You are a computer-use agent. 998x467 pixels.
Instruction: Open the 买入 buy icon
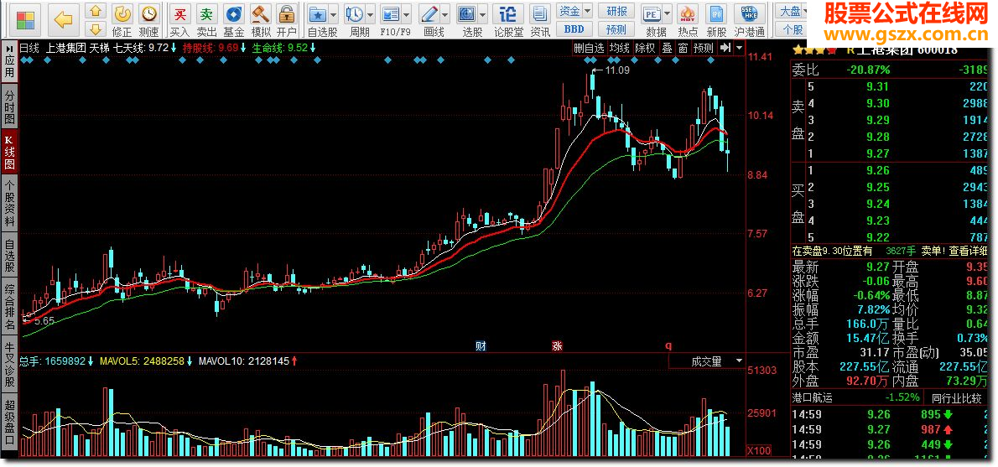[180, 13]
